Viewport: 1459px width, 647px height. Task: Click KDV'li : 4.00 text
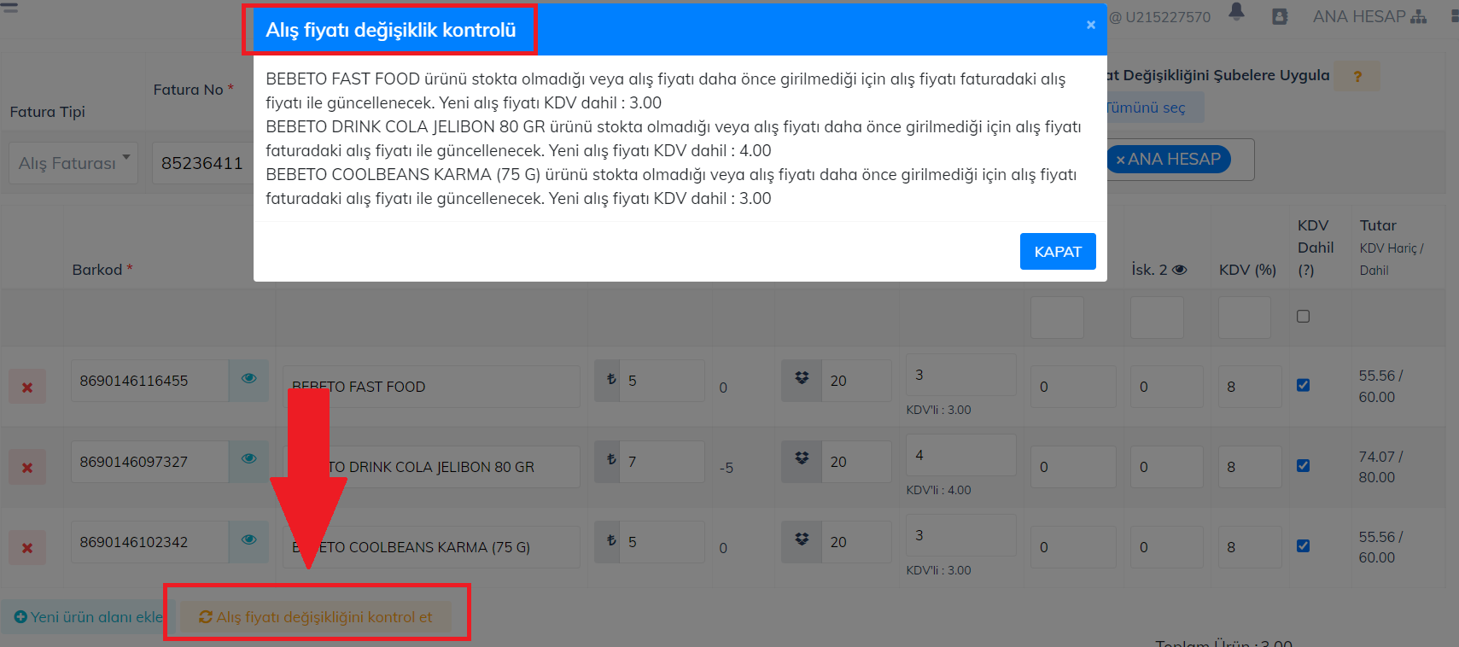[x=938, y=490]
